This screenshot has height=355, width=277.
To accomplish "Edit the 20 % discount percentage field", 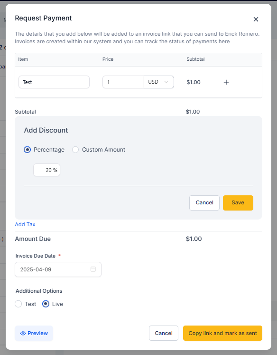I will [47, 170].
